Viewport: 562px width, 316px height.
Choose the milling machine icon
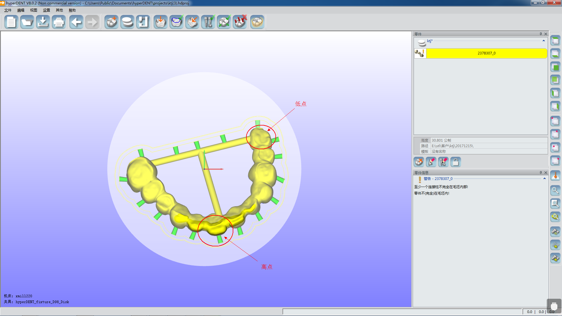coord(143,22)
